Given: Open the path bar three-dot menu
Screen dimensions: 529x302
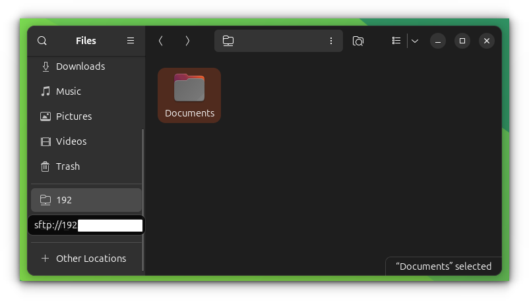Looking at the screenshot, I should (331, 41).
